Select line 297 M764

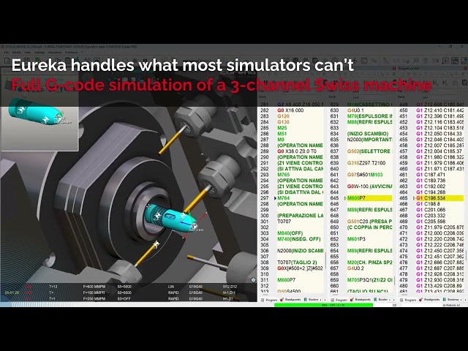284,198
